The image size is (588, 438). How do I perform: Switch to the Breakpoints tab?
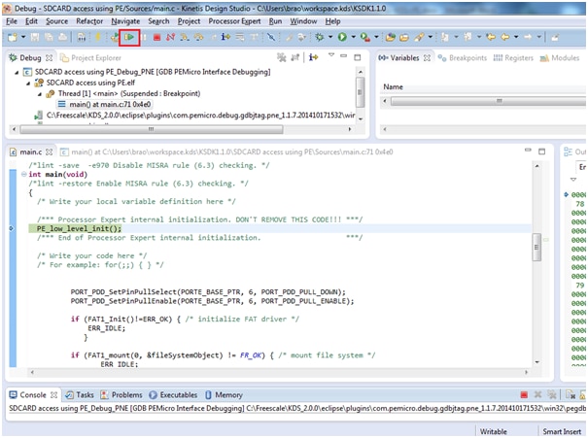(x=467, y=57)
